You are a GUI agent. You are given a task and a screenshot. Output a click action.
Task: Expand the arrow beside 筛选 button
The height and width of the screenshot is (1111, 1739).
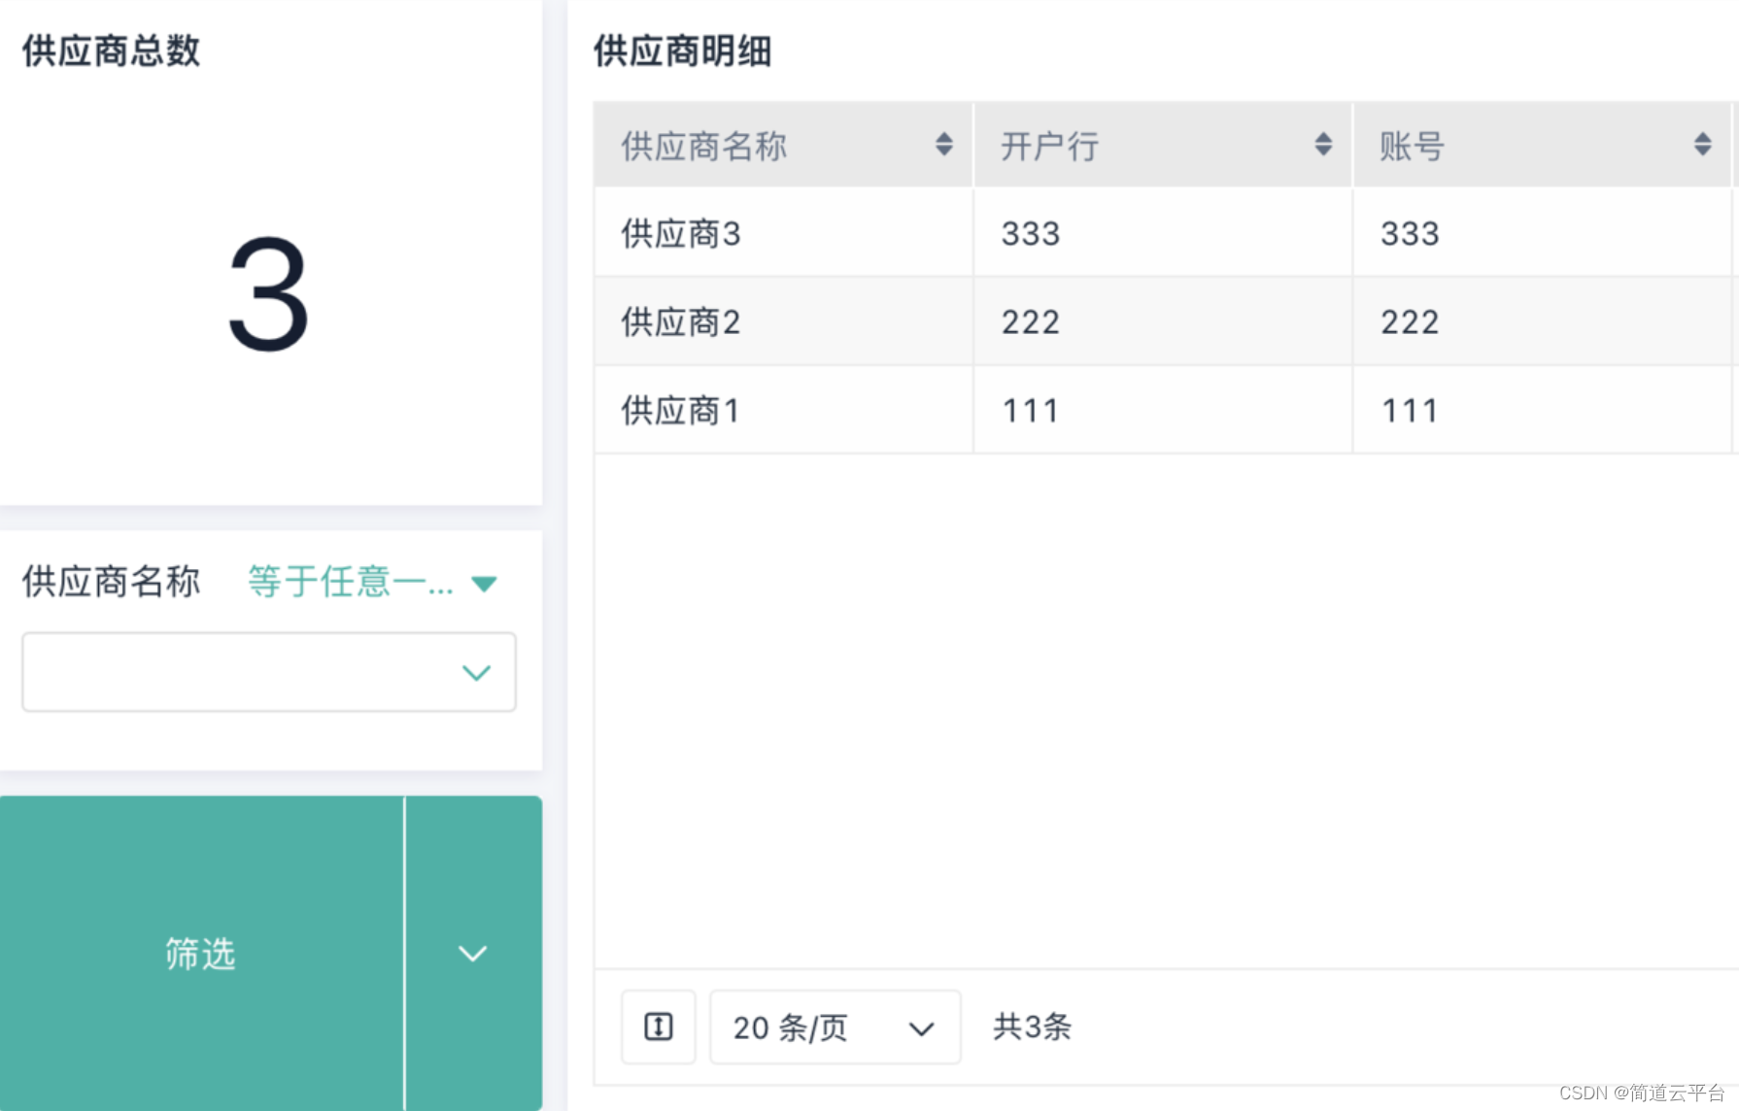[x=473, y=953]
